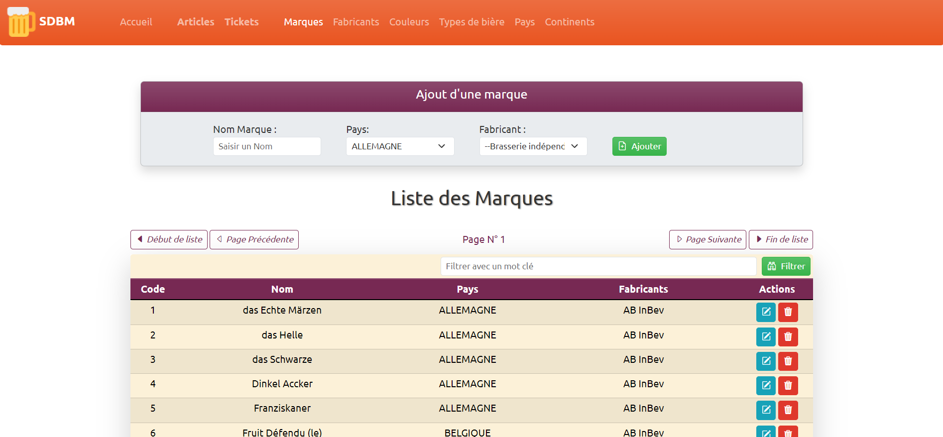Click the SDBM beer mug logo
943x437 pixels.
click(x=21, y=22)
